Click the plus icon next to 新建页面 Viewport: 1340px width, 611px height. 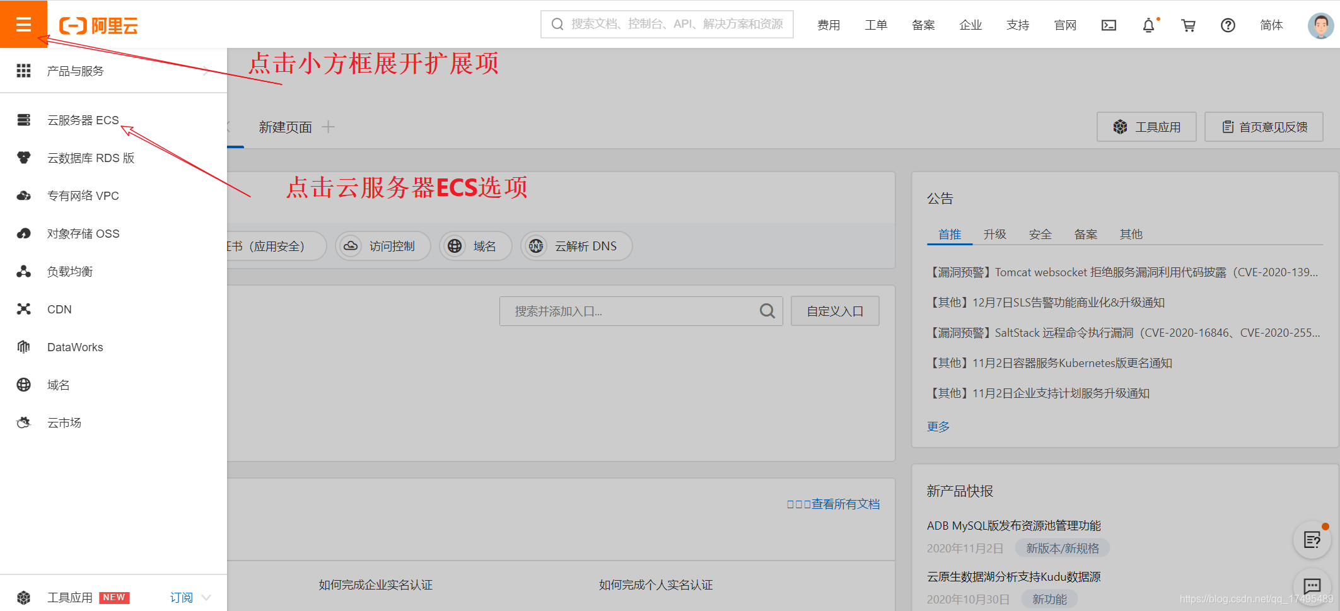(x=328, y=127)
